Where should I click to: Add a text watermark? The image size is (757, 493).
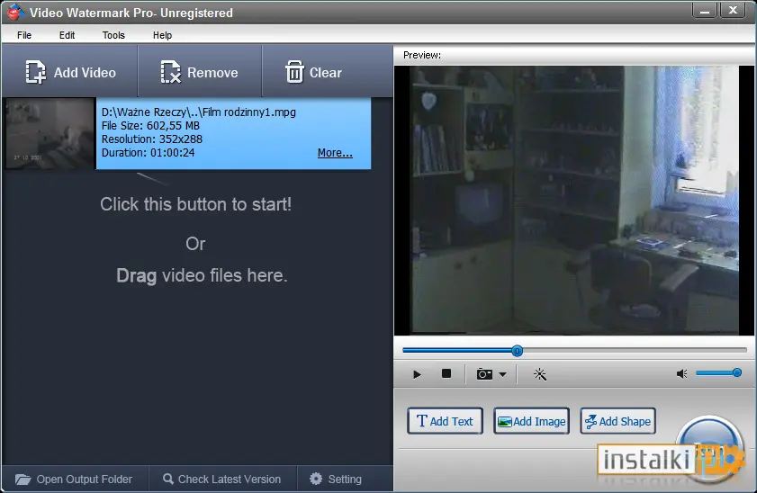click(445, 421)
